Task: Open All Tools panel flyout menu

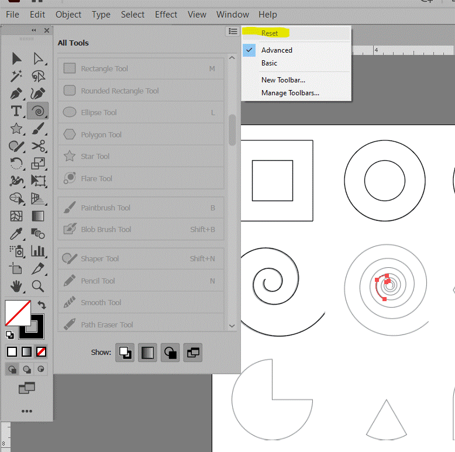Action: click(232, 32)
